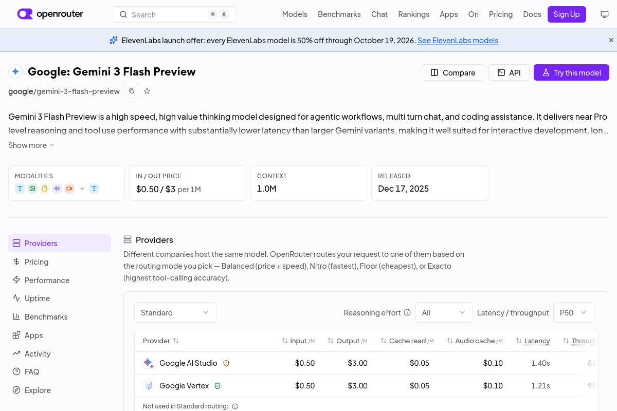Image resolution: width=617 pixels, height=411 pixels.
Task: Click the text output modality icon
Action: pyautogui.click(x=94, y=189)
